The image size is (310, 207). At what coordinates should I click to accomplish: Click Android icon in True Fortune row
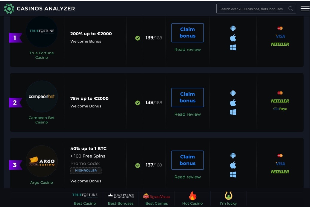click(233, 28)
